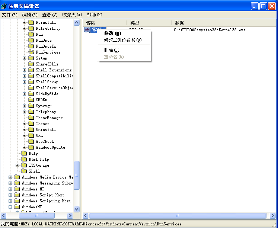This screenshot has width=278, height=228.
Task: Choose 修改 (M) from the context menu
Action: pos(124,33)
